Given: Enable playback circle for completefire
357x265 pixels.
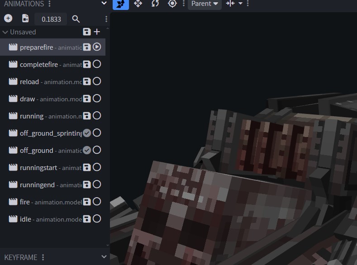Looking at the screenshot, I should coord(97,64).
